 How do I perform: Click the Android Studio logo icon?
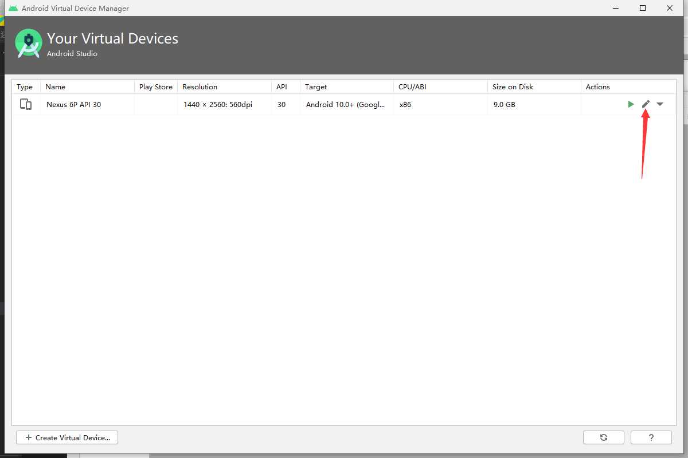point(29,44)
